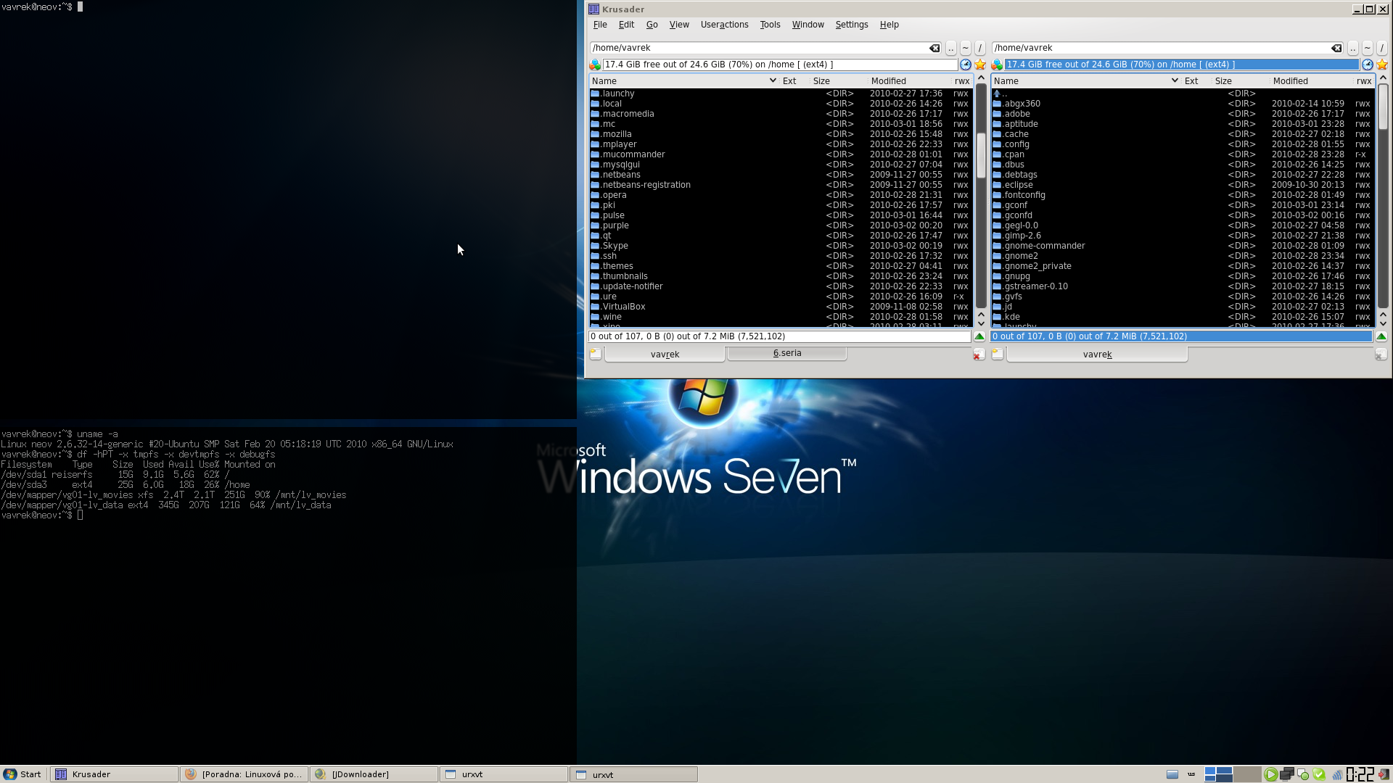Open left panel bookmarks star
1393x783 pixels.
coord(980,65)
